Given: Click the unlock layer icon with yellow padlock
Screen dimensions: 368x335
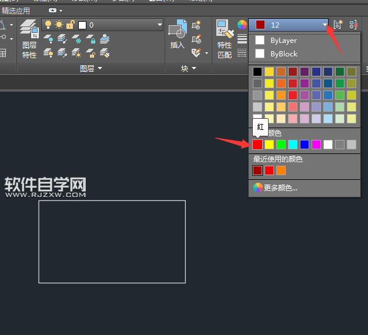Looking at the screenshot, I should tap(91, 53).
